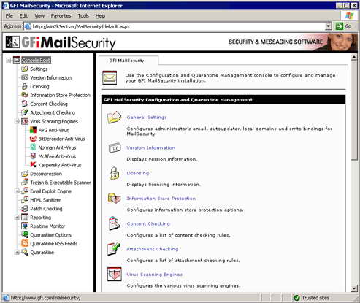Open the Favorites menu
Viewport: 360px width, 303px height.
(61, 16)
